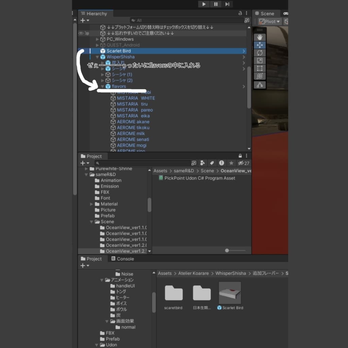Select the Scarlet Bird prefab thumbnail
The width and height of the screenshot is (348, 348).
pyautogui.click(x=230, y=293)
